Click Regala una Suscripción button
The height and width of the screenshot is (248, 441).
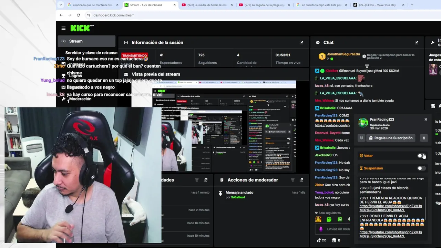(x=390, y=138)
